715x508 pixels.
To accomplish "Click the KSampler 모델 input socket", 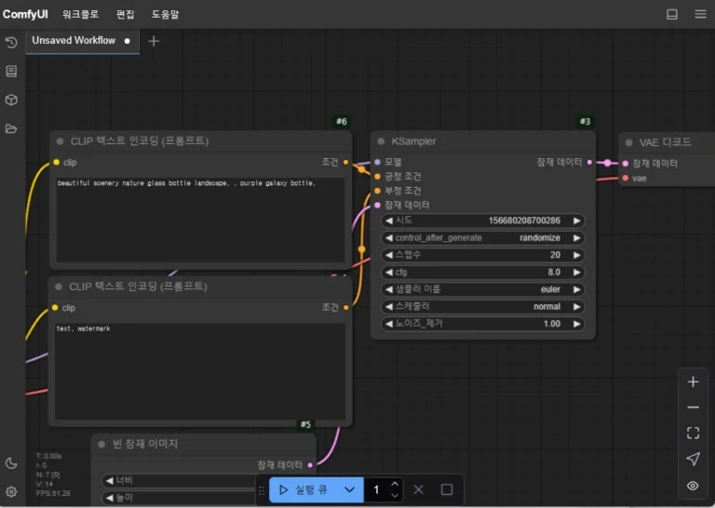I will coord(378,162).
